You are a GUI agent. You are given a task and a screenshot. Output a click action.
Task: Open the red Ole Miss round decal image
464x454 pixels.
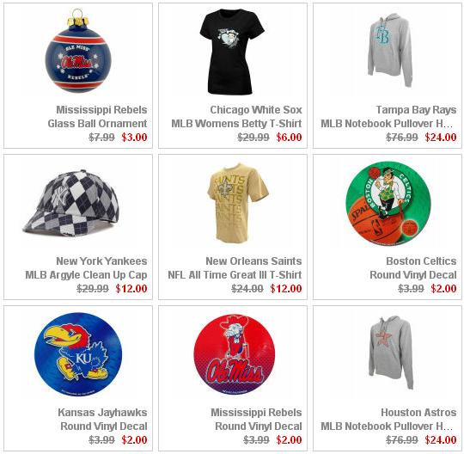(x=235, y=355)
